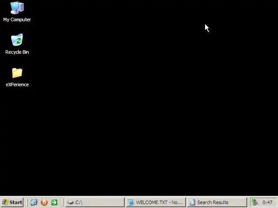Launch the blue browser quick-launch icon
Image resolution: width=278 pixels, height=208 pixels.
coord(34,202)
